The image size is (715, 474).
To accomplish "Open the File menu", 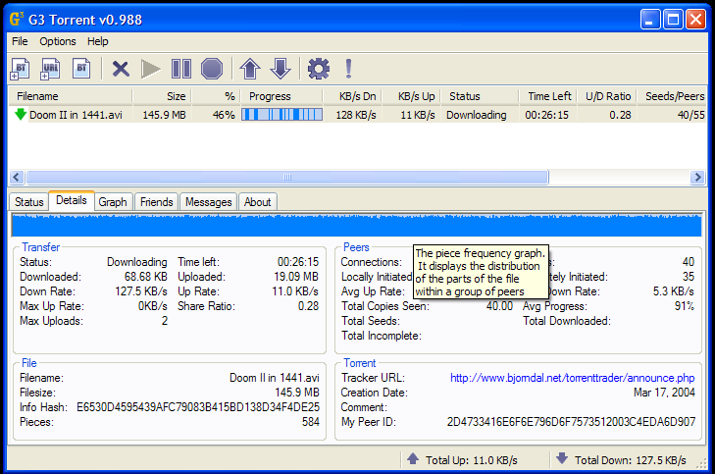I will 20,42.
